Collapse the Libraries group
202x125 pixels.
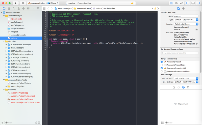coord(4,41)
